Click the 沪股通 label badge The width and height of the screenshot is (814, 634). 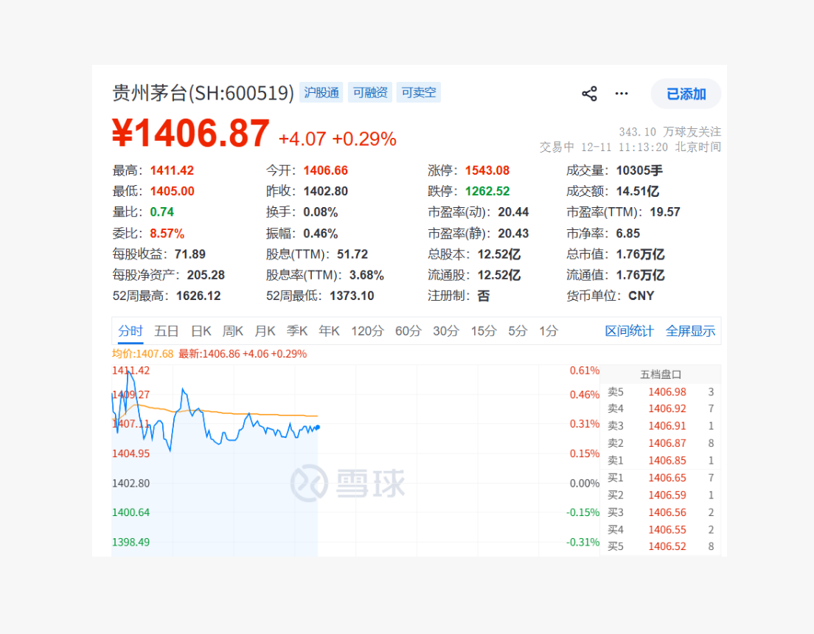click(x=323, y=92)
